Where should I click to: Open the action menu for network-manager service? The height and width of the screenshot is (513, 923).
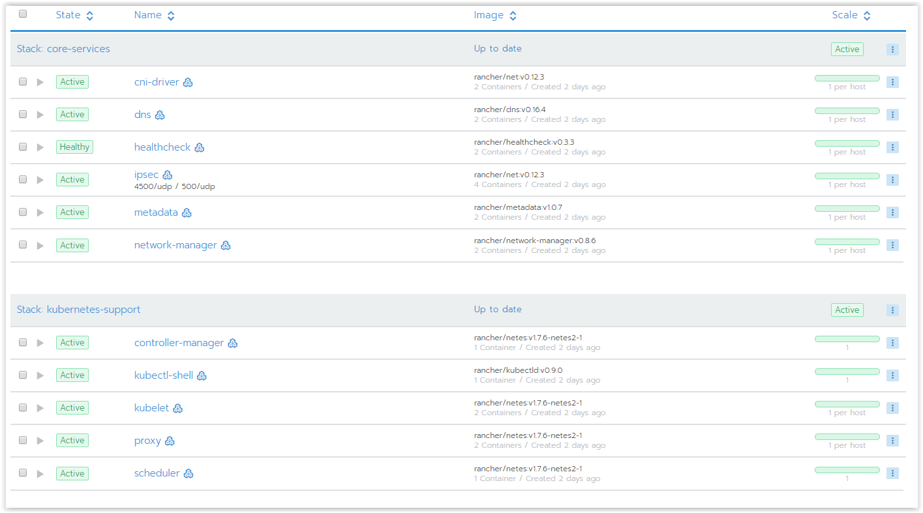(x=892, y=245)
